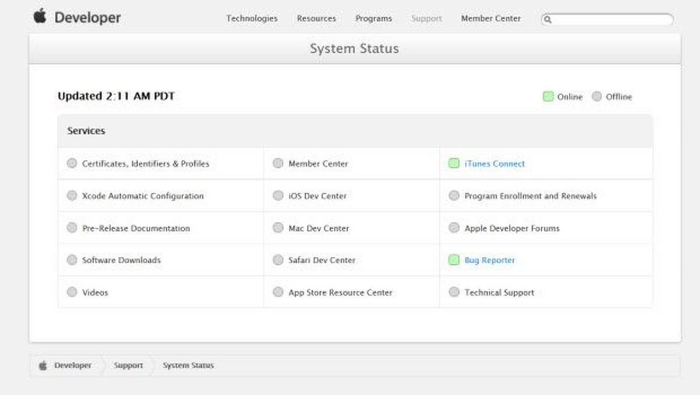Click the gray status dot for Member Center

[278, 163]
